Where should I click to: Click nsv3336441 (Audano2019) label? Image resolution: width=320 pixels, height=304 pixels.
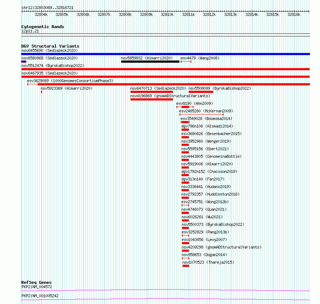206,187
